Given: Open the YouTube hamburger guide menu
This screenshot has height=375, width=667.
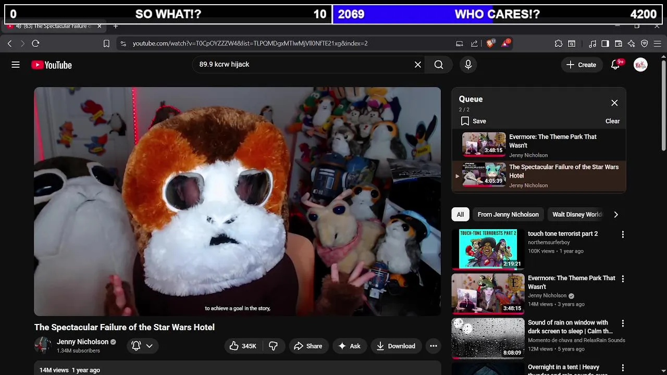Looking at the screenshot, I should click(x=16, y=65).
